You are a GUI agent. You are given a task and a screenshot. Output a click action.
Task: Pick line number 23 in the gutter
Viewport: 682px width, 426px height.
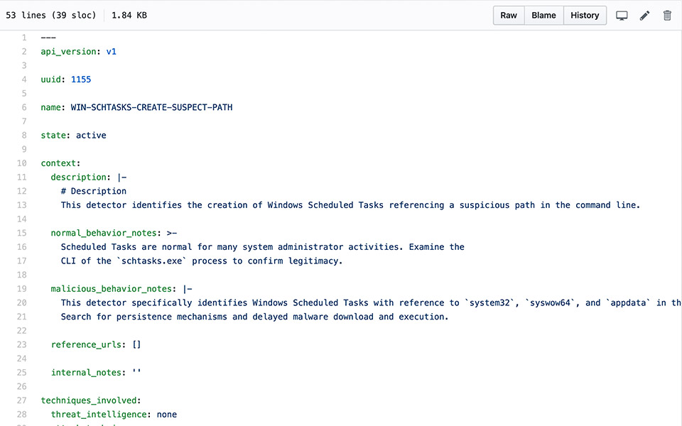(x=22, y=344)
